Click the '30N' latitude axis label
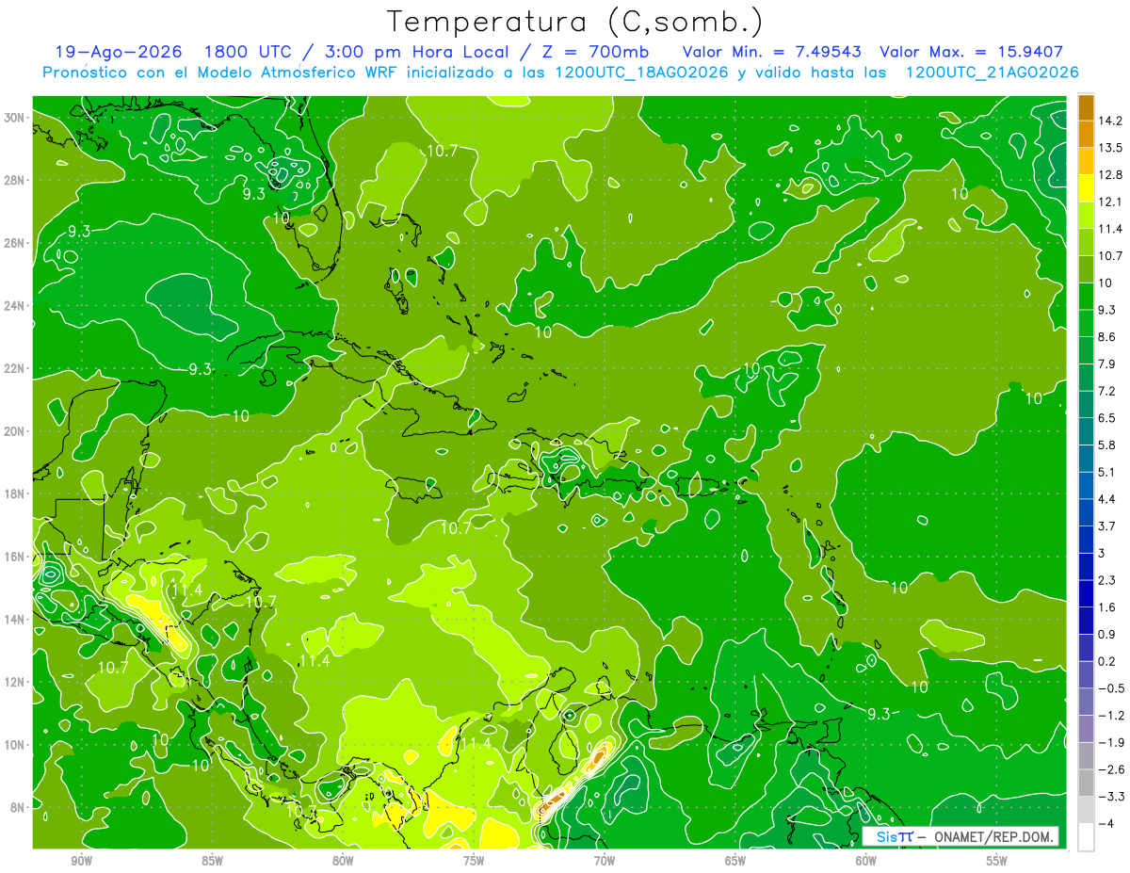 (x=14, y=118)
